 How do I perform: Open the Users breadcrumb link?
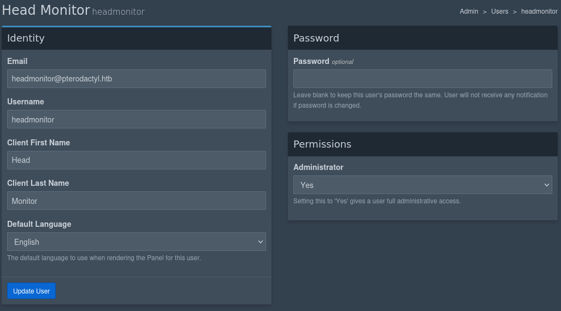[x=499, y=11]
